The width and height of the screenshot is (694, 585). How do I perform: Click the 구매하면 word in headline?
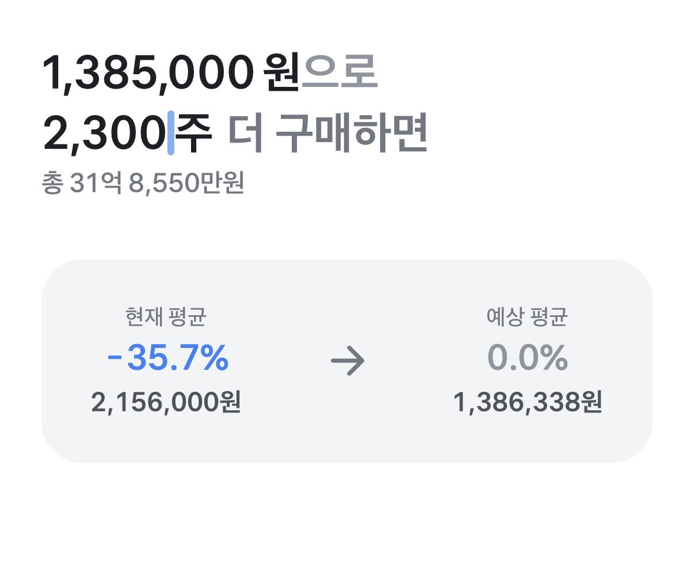(352, 134)
